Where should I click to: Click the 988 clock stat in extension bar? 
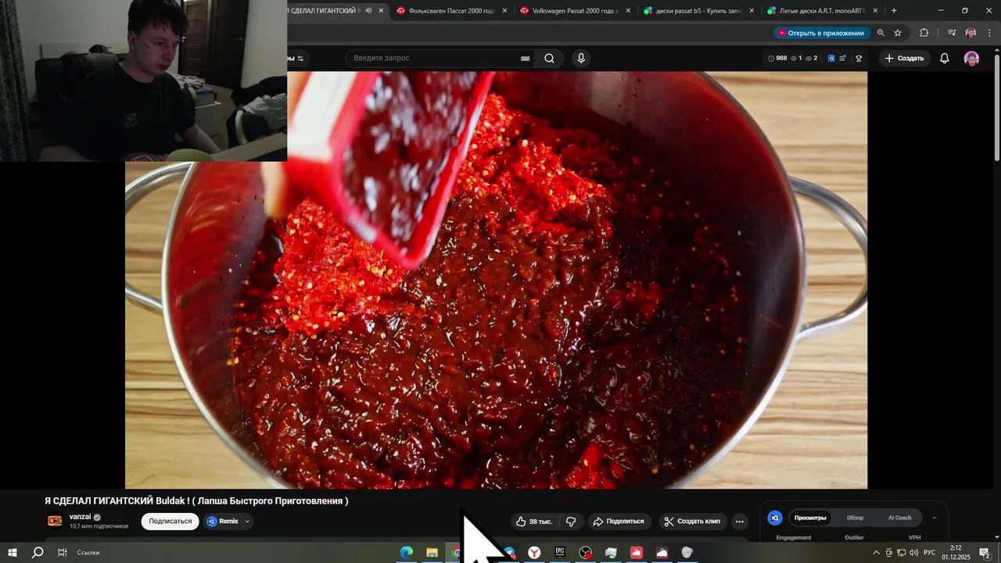coord(777,58)
